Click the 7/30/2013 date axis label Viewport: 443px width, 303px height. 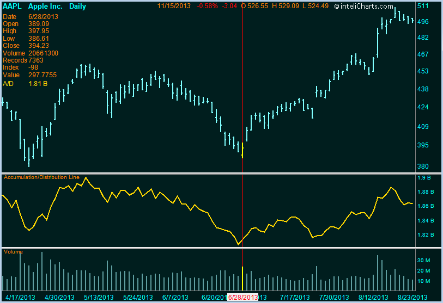click(x=334, y=298)
